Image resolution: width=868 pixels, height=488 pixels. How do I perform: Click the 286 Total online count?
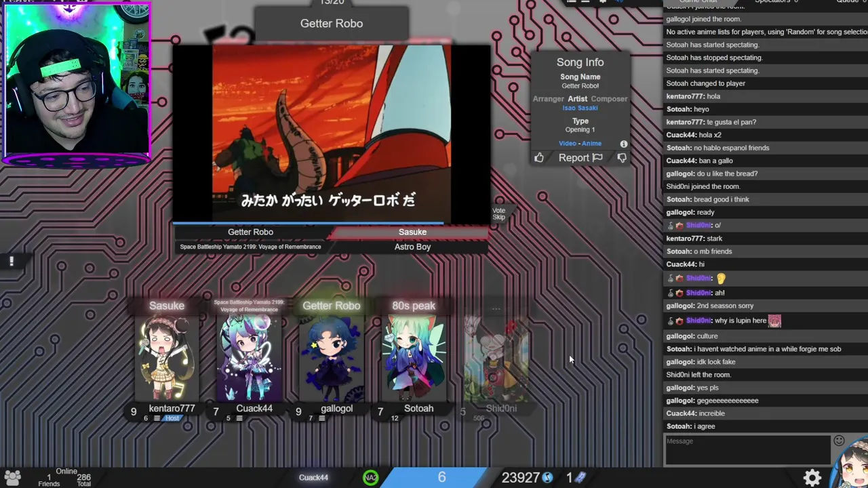[x=83, y=480]
